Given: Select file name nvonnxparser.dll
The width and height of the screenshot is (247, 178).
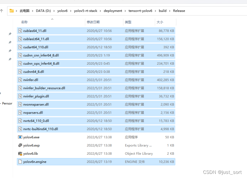Looking at the screenshot, I should tap(36, 104).
